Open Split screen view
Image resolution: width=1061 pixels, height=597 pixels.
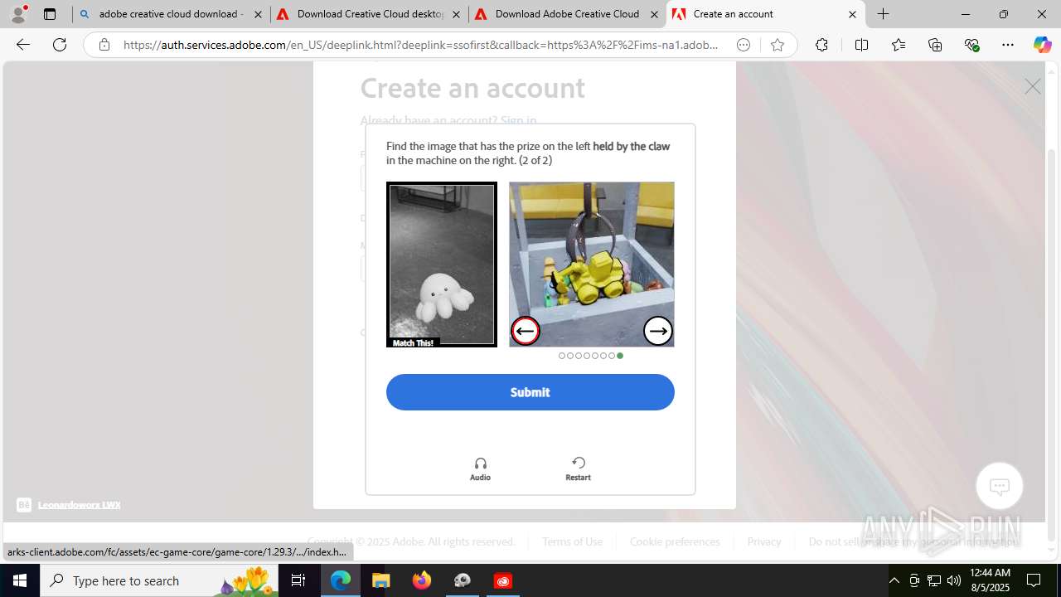861,45
